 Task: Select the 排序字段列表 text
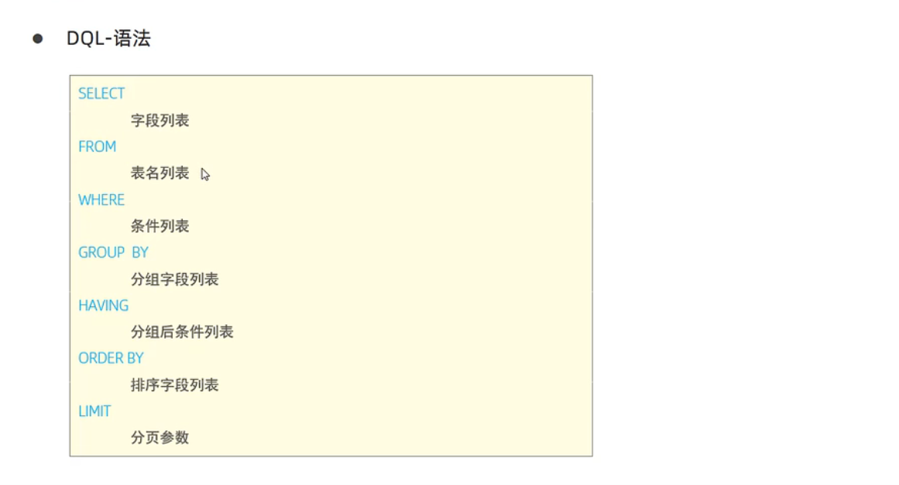click(x=174, y=385)
